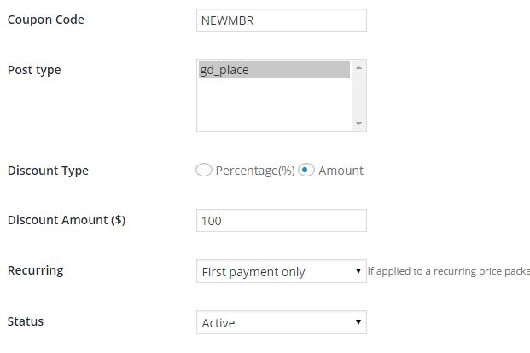
Task: Click the Post type list scrollbar track
Action: click(x=359, y=95)
